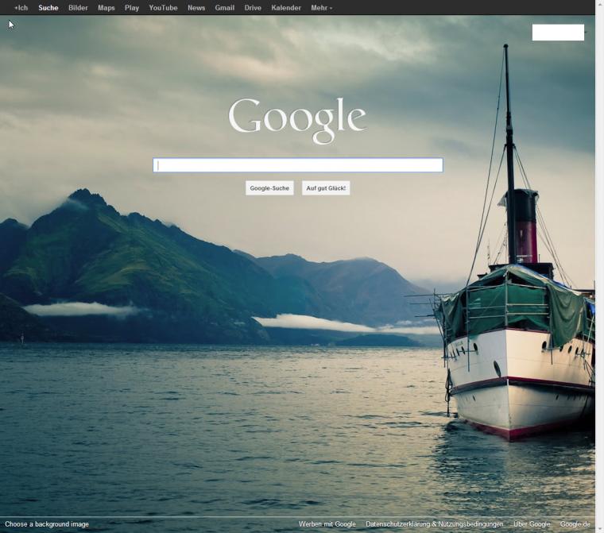
Task: Open News in the navigation bar
Action: coord(196,8)
